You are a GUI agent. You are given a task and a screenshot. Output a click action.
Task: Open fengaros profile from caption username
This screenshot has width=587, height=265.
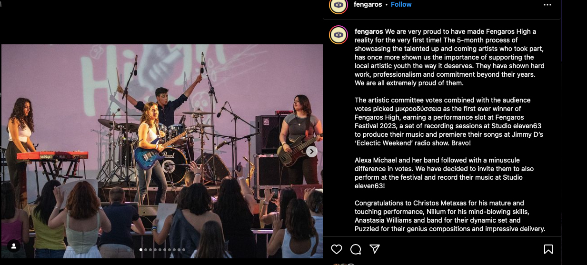(369, 31)
